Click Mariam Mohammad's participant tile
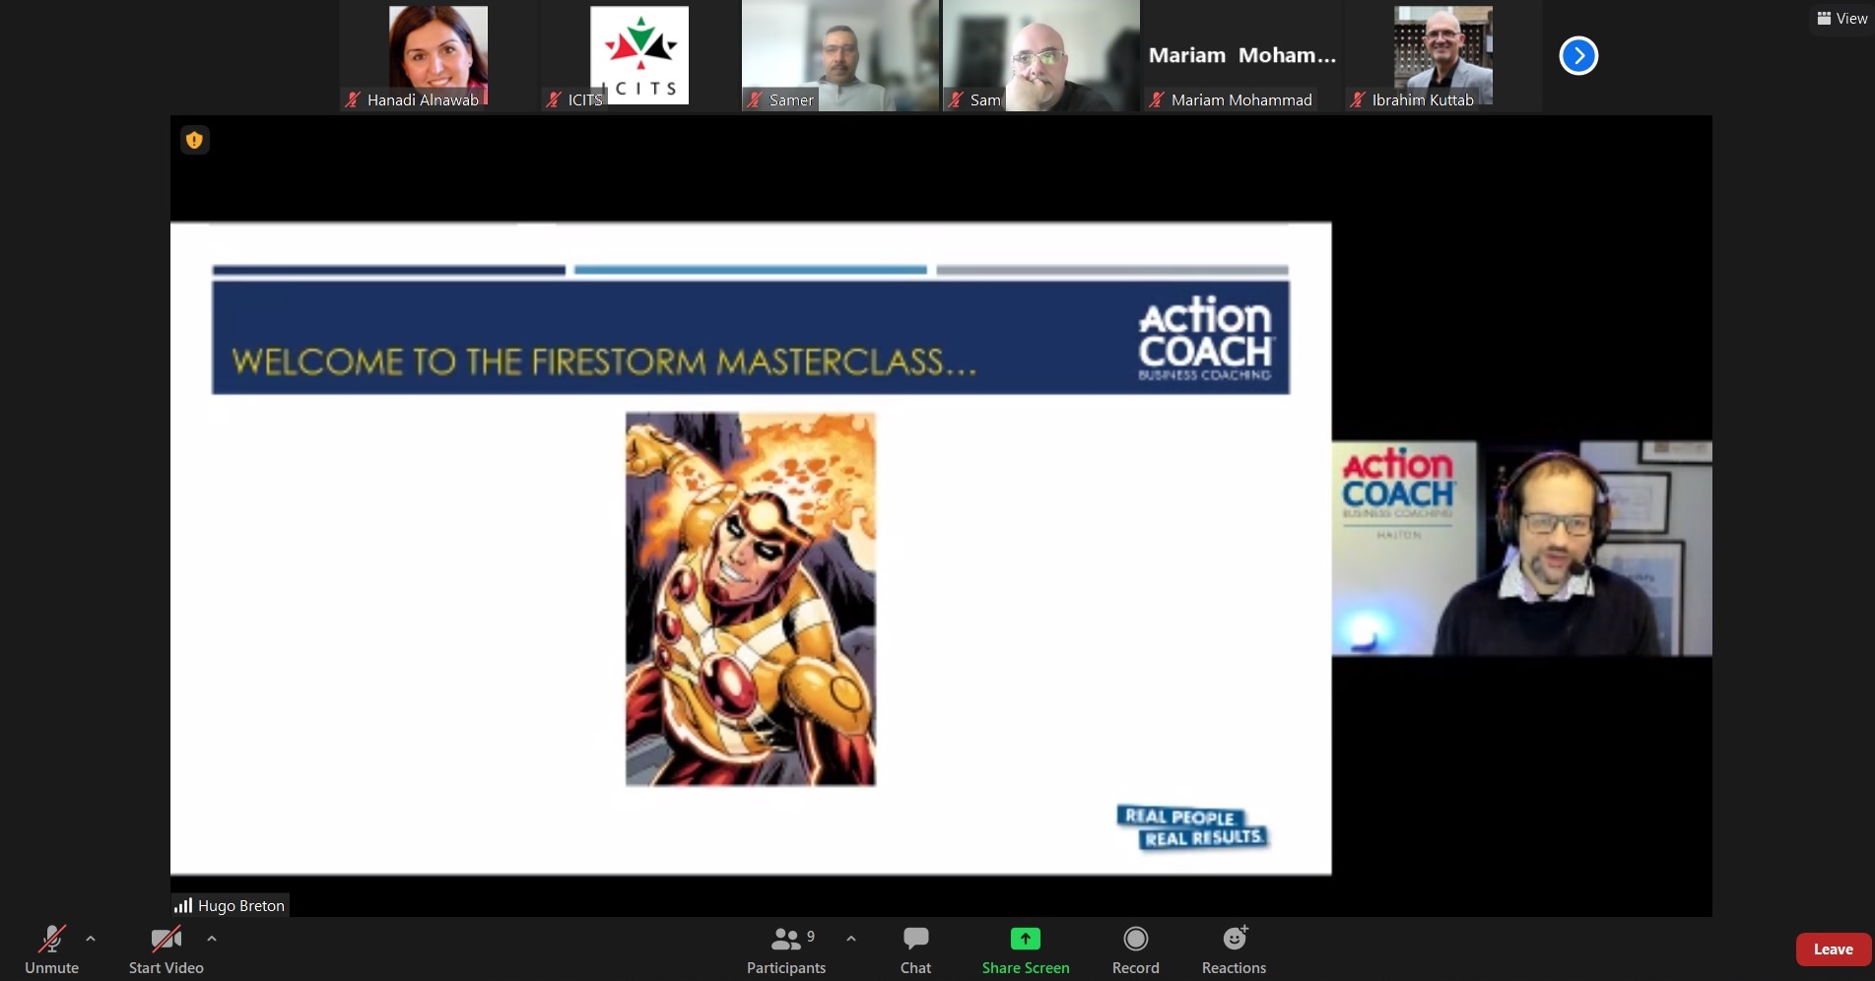This screenshot has height=981, width=1875. click(x=1242, y=55)
